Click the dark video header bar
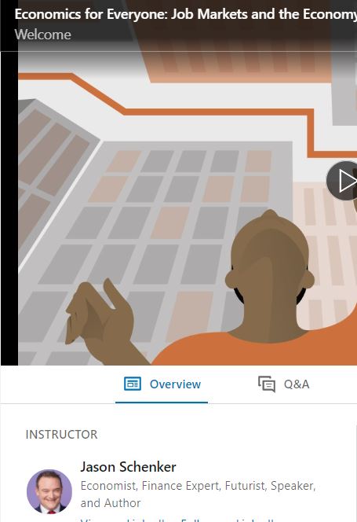The image size is (357, 522). click(179, 26)
